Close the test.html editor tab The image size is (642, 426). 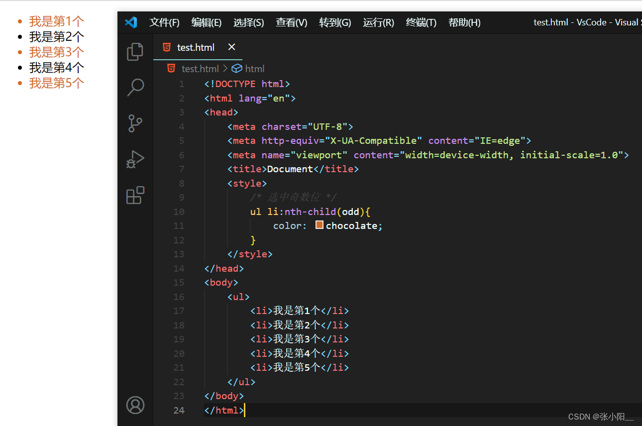231,47
